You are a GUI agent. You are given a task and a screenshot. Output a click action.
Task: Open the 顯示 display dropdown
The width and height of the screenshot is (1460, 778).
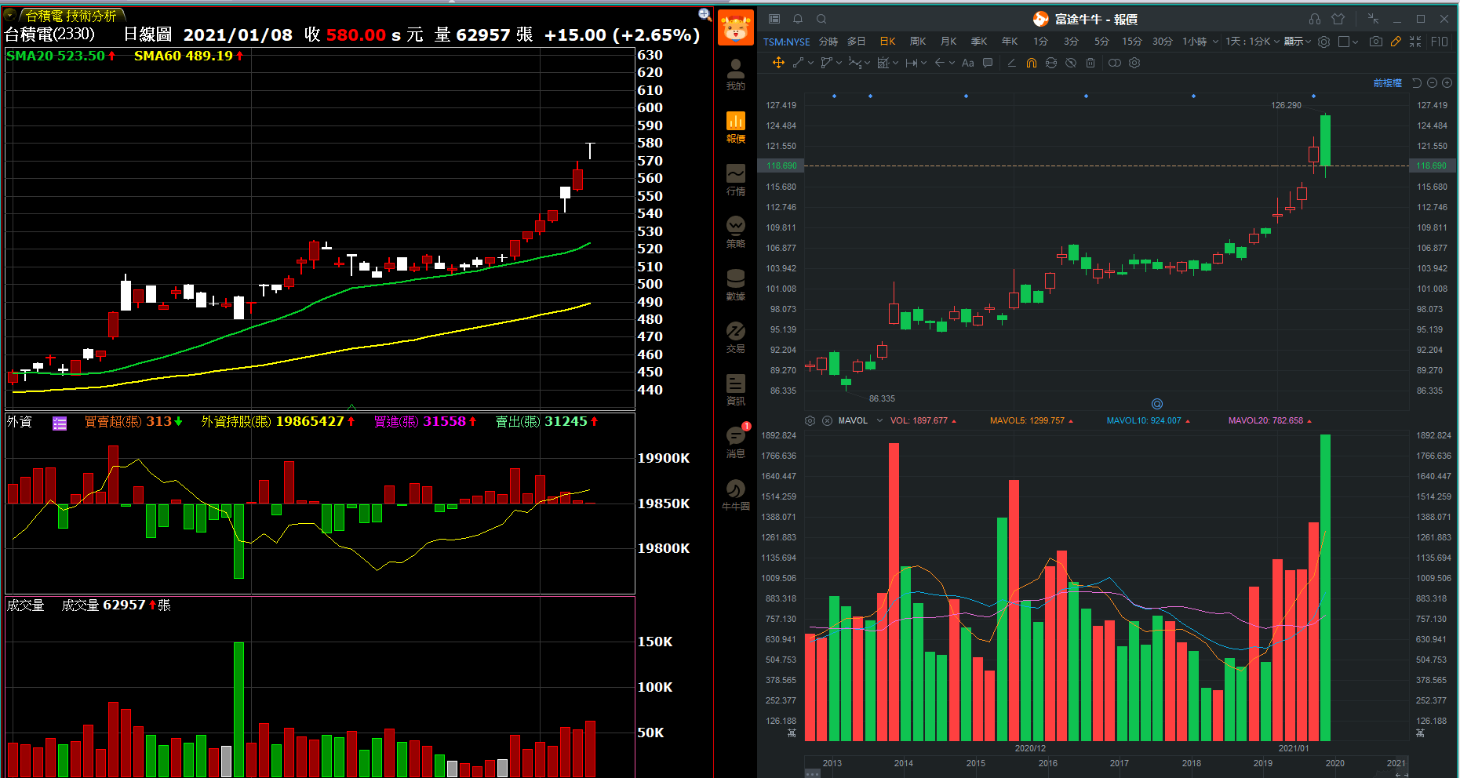pyautogui.click(x=1298, y=42)
